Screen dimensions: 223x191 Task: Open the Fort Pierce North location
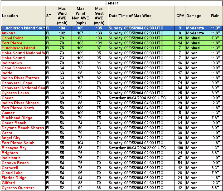[x=18, y=108]
